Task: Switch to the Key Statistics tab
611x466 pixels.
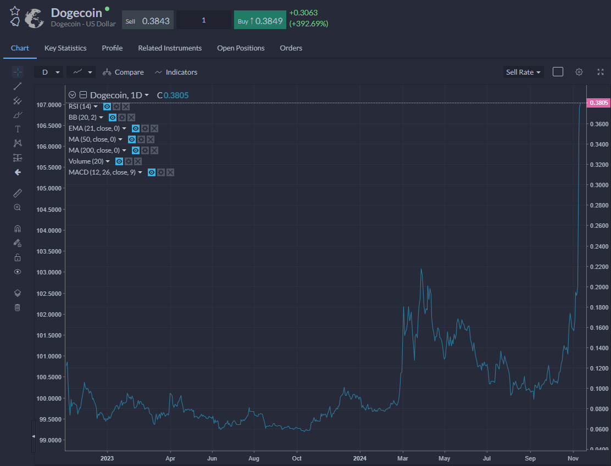Action: point(65,48)
